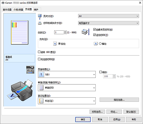Close the printing preferences dialog
143x124 pixels.
point(140,3)
